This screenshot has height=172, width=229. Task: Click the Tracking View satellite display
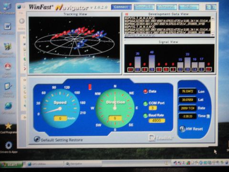tap(74, 45)
